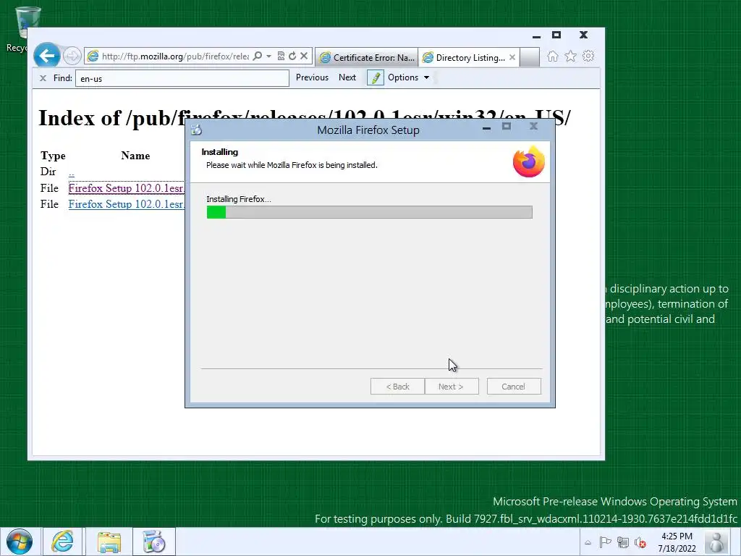Click the compatibility view icon
Screen dimensions: 741x556
281,56
